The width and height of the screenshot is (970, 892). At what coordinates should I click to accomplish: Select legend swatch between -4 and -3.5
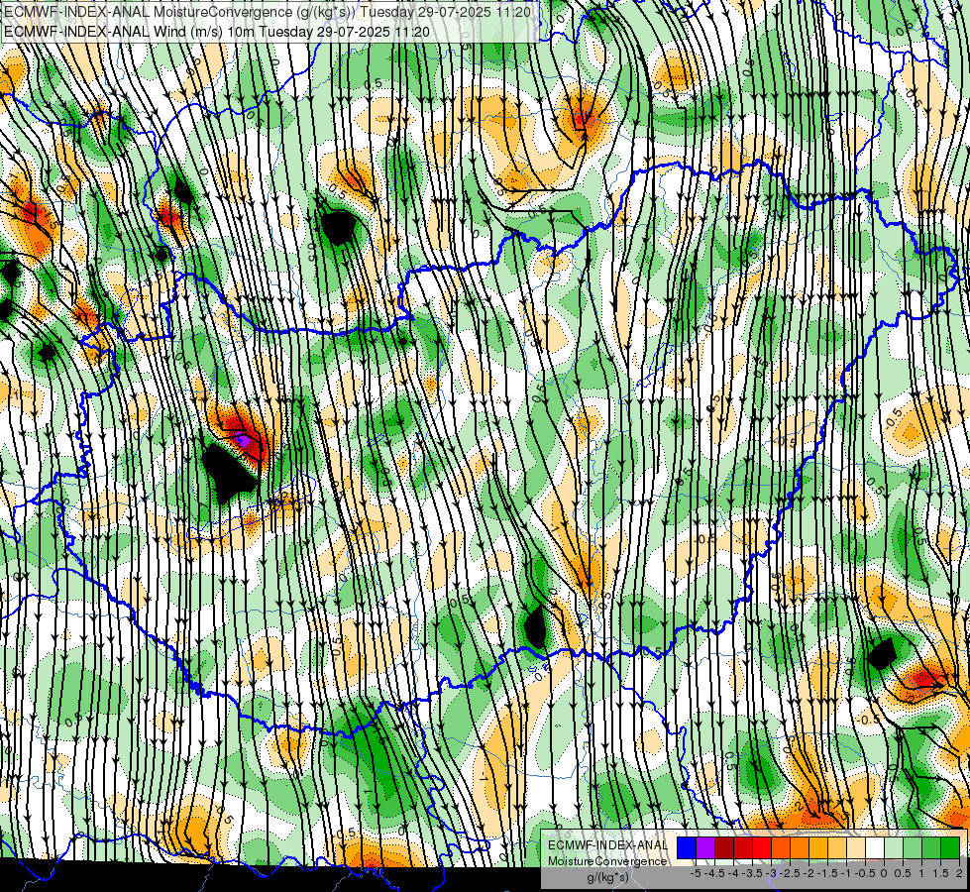coord(743,847)
